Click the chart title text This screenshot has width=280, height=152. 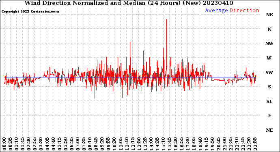[x=129, y=3]
